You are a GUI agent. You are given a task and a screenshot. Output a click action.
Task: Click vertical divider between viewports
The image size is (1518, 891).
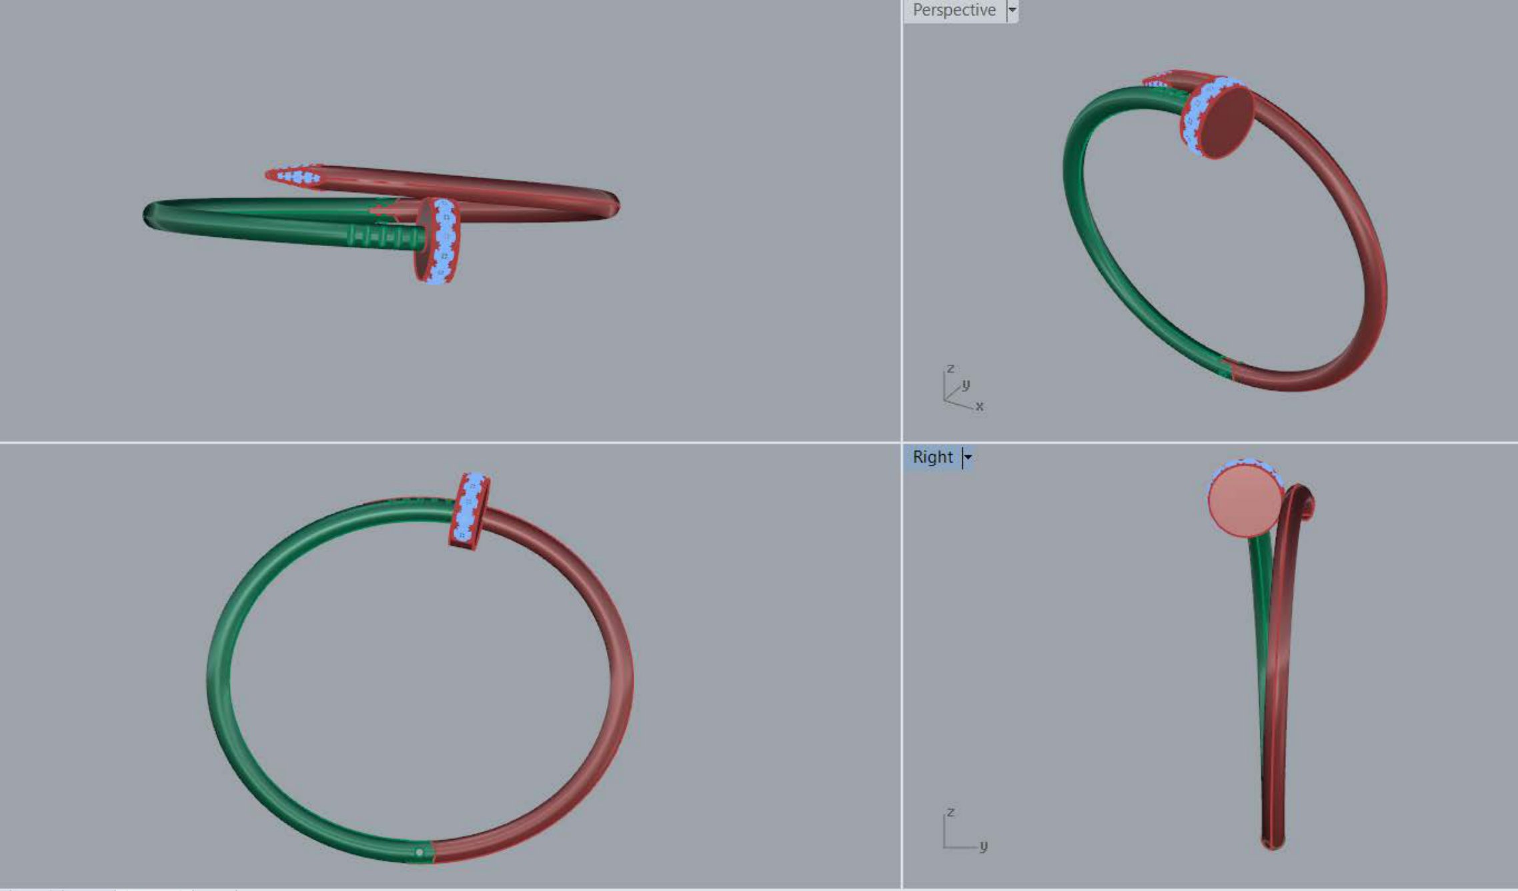point(902,445)
